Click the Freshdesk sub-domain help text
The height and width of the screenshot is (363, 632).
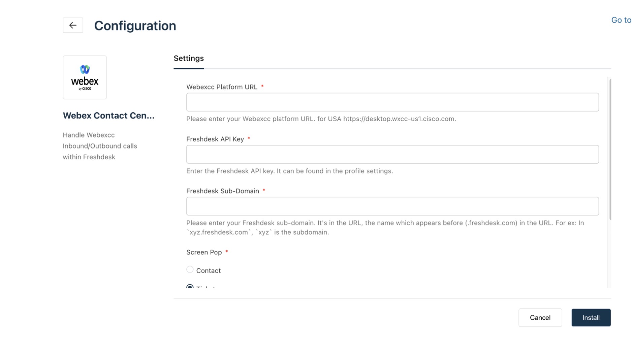[385, 228]
